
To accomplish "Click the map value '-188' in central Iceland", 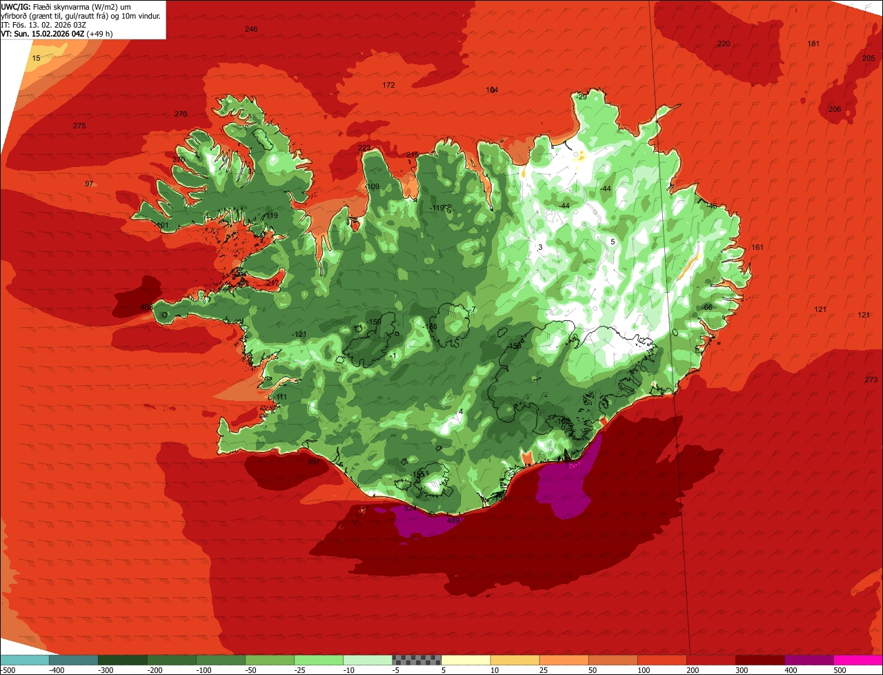I will (430, 326).
